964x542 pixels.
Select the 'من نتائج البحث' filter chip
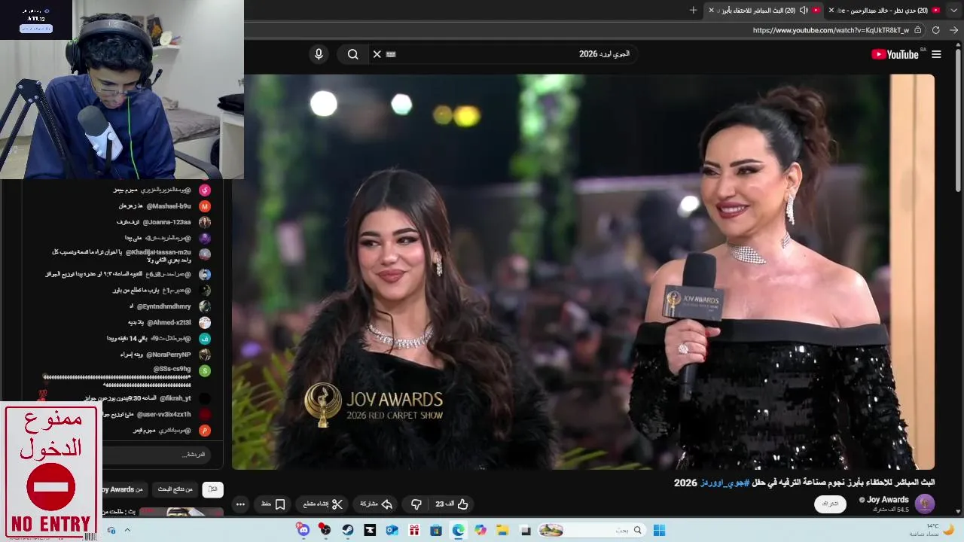tap(175, 489)
